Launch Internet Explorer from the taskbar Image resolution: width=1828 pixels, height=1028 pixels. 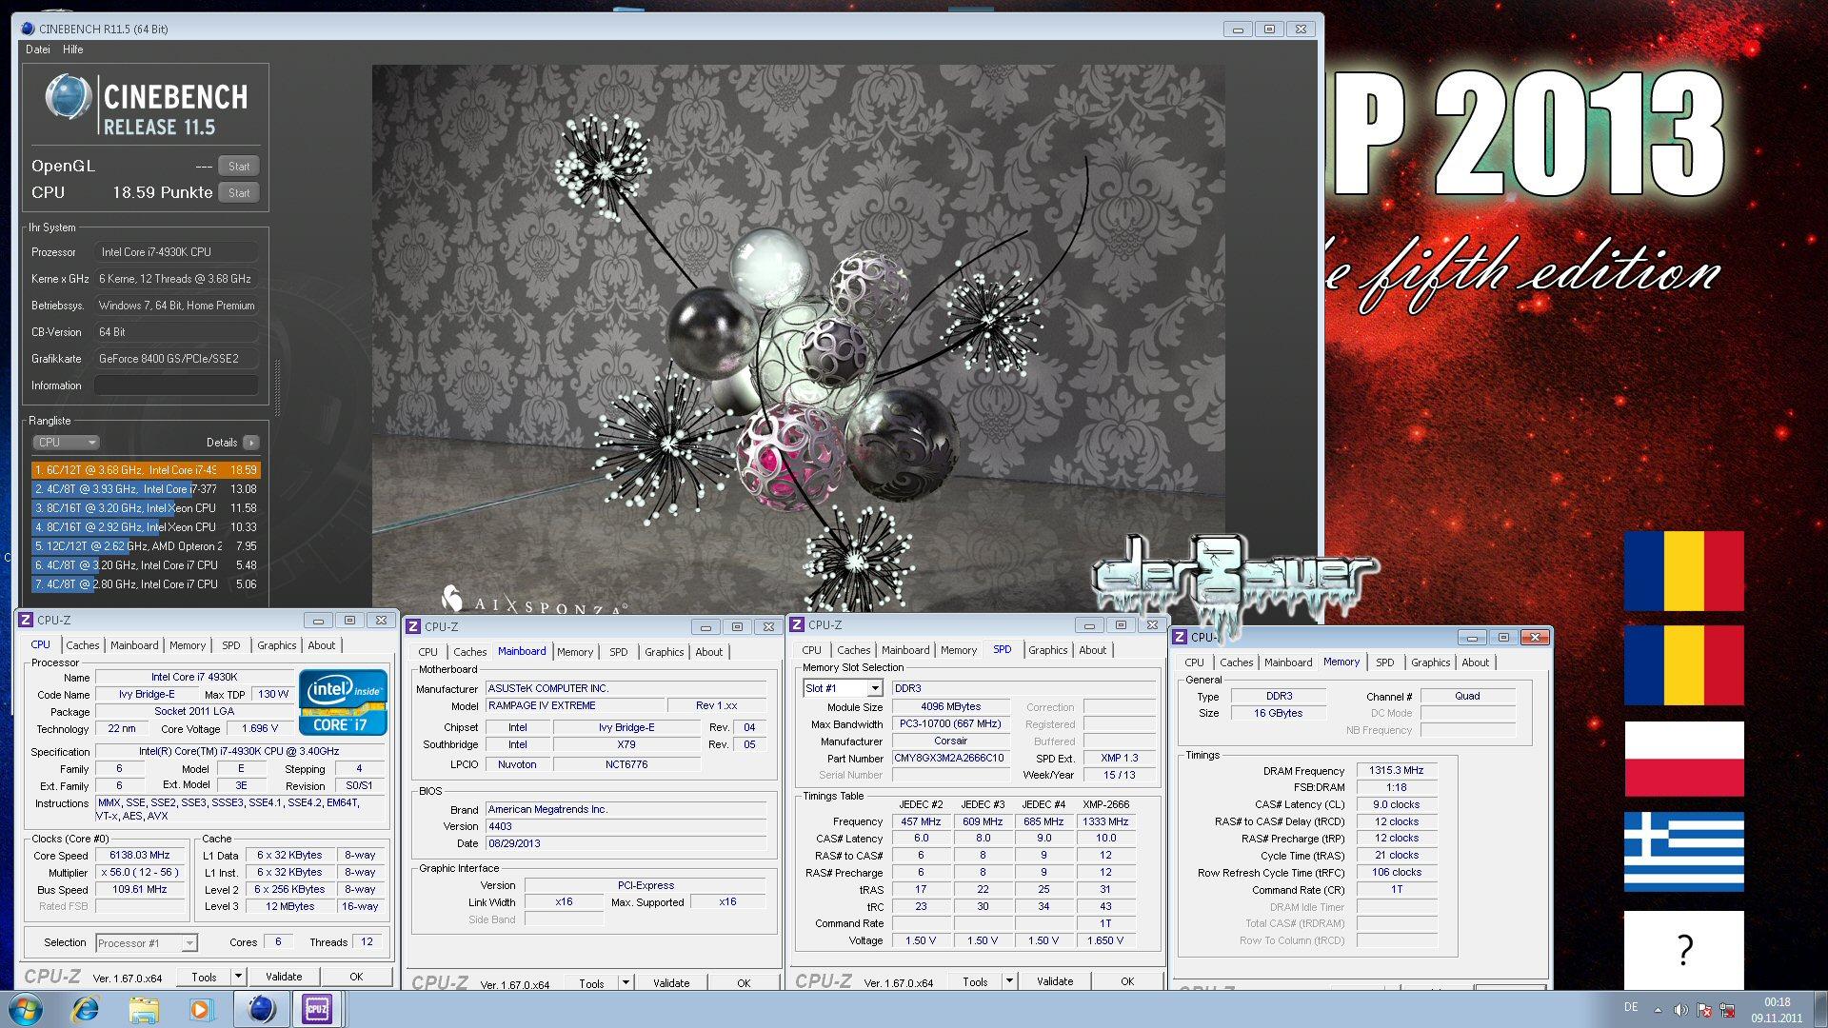pos(86,1009)
